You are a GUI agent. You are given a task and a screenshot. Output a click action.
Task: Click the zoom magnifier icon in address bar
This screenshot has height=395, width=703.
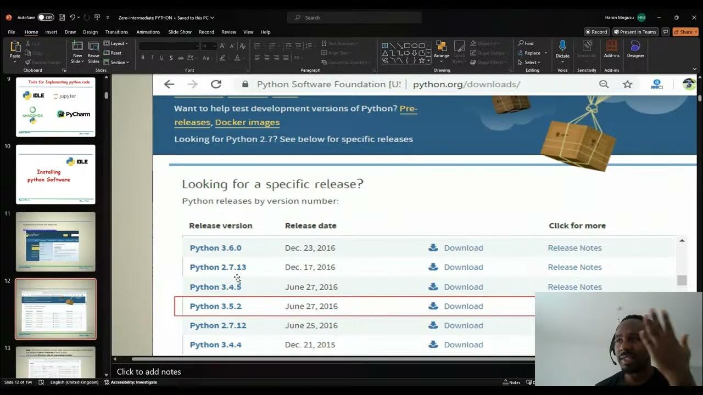tap(604, 84)
